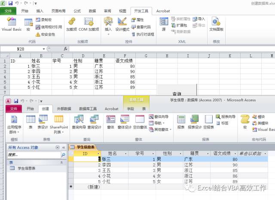Click 执行对话框 in controls group
Viewport: 275px width, 200px height.
[x=143, y=34]
